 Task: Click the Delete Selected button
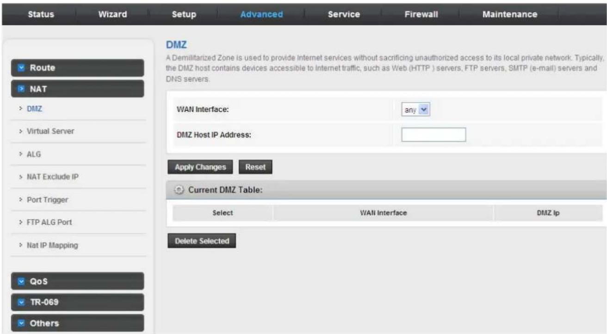202,241
